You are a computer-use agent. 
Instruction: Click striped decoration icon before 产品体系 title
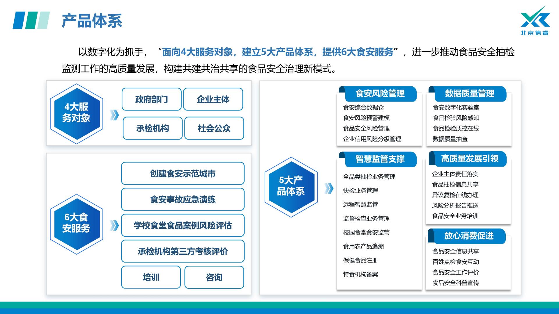[x=31, y=20]
